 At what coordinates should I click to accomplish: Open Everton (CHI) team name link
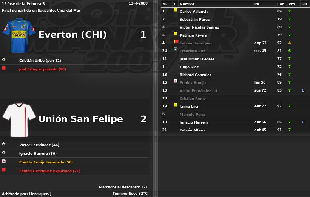[72, 35]
